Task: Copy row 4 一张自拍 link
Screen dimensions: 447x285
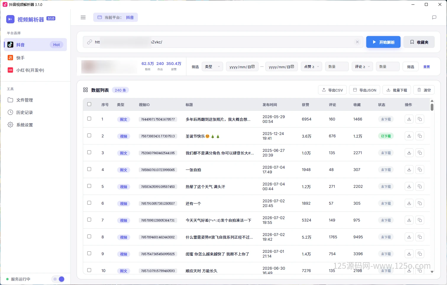Action: coord(420,170)
